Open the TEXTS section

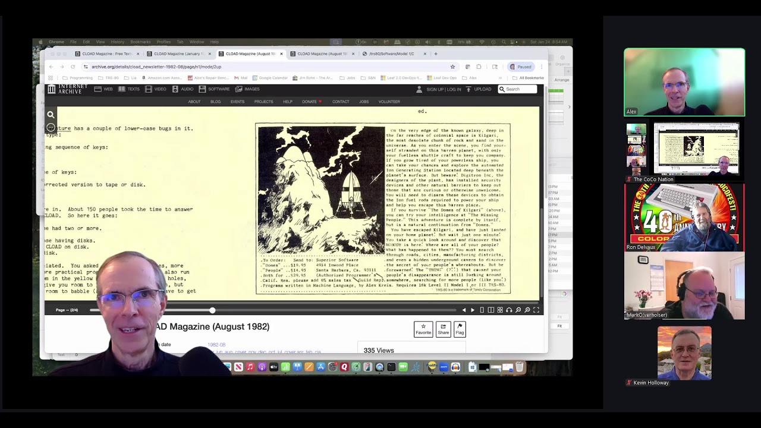pos(129,89)
